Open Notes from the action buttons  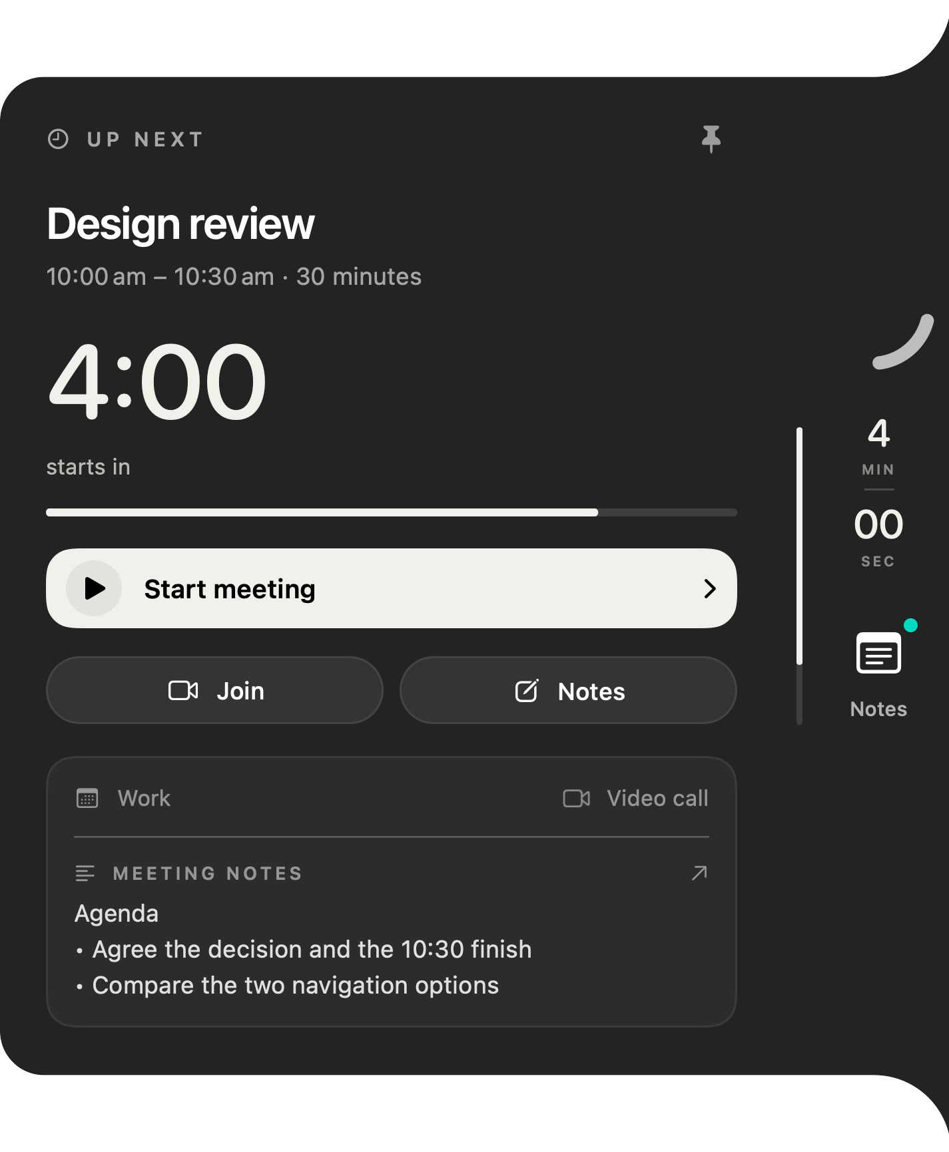coord(568,690)
